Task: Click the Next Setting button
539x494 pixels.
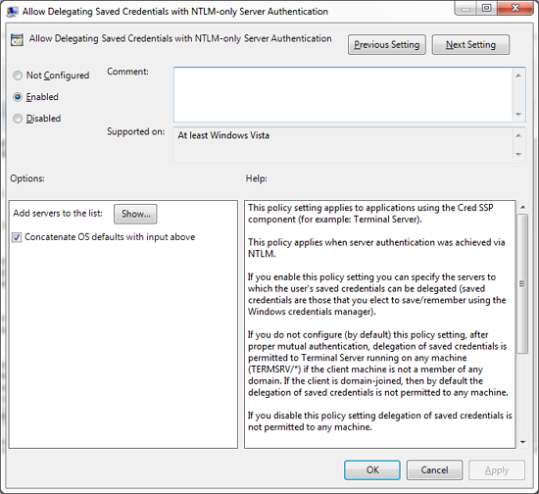Action: [470, 45]
